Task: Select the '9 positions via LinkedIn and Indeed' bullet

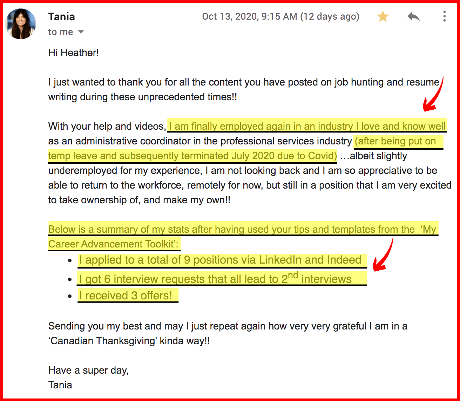Action: click(220, 260)
